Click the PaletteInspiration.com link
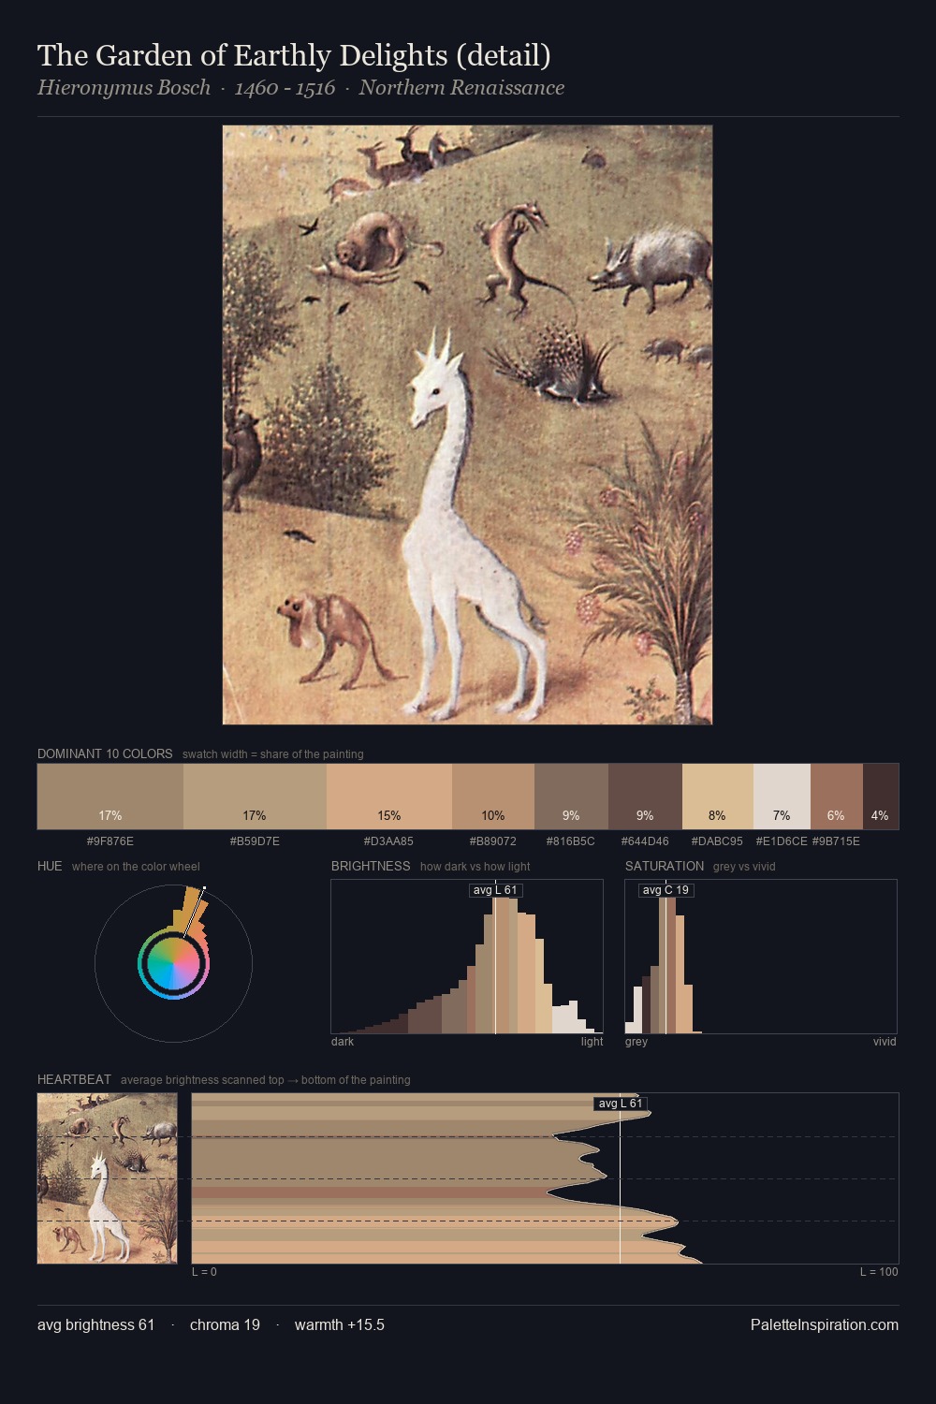 [x=825, y=1324]
